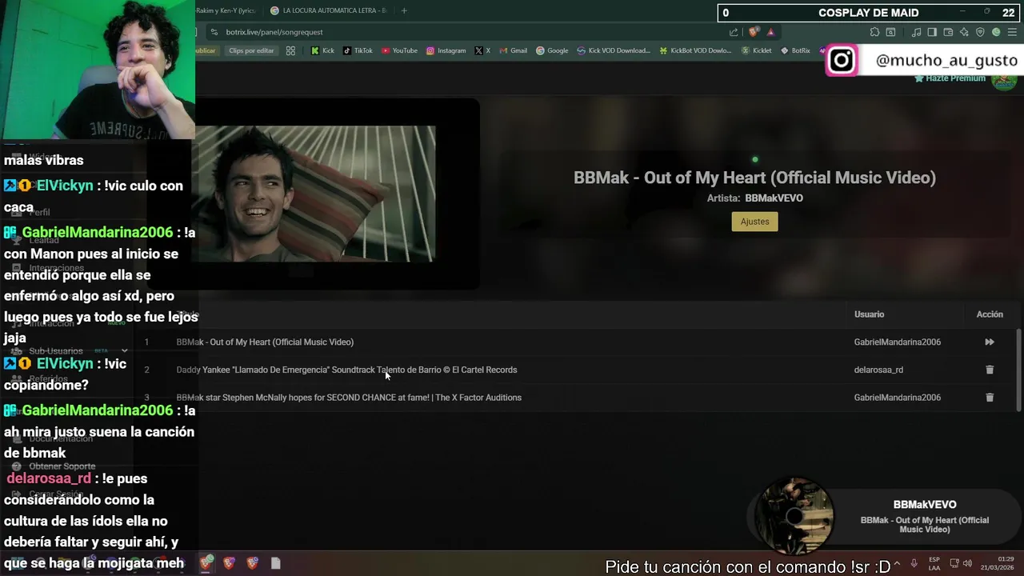Select Daddy Yankee Llamado De Emergencia row
Image resolution: width=1024 pixels, height=576 pixels.
click(x=576, y=370)
